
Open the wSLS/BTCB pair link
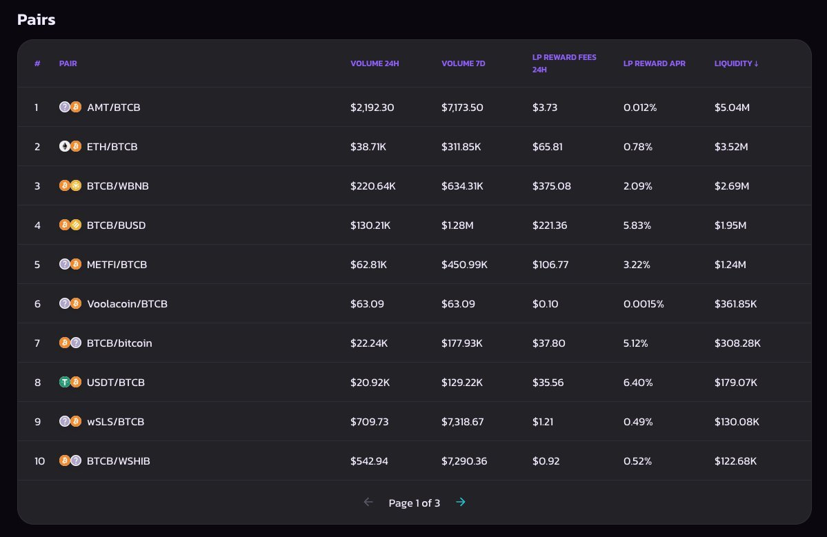pyautogui.click(x=115, y=421)
